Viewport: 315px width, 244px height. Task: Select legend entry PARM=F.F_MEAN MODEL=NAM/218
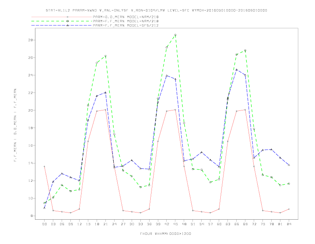point(126,21)
